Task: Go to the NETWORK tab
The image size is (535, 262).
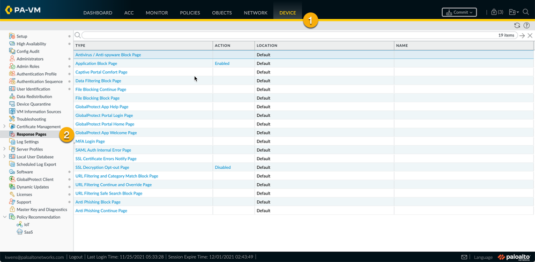Action: coord(255,13)
